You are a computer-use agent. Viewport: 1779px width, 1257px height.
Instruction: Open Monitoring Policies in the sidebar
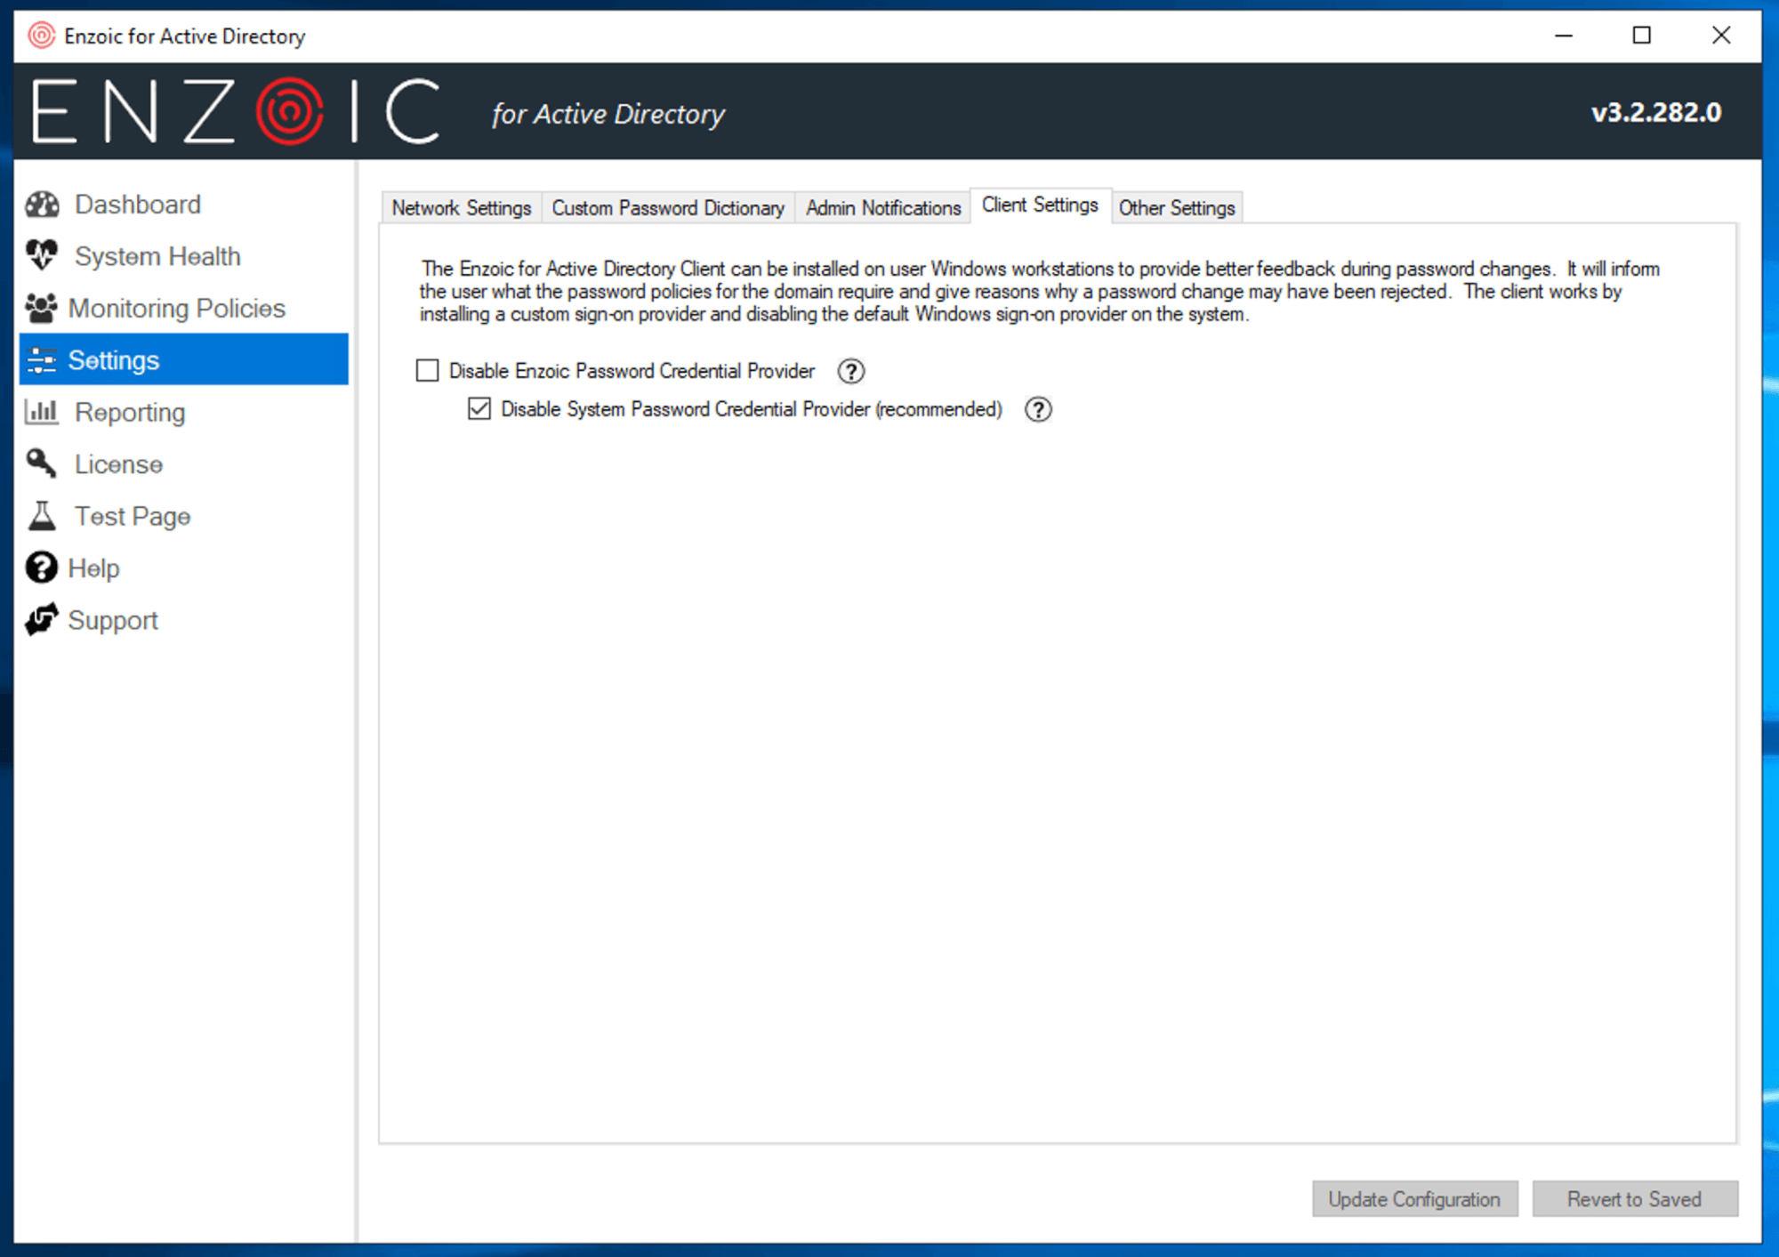coord(184,308)
